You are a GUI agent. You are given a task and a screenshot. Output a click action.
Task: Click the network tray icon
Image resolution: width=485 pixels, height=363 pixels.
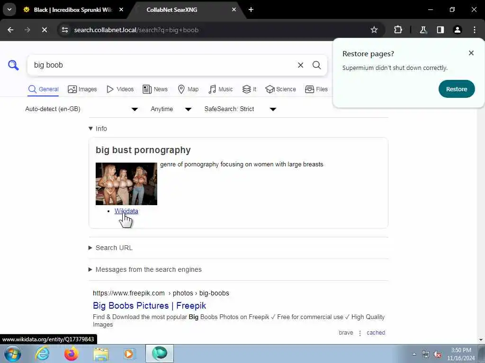(x=426, y=354)
